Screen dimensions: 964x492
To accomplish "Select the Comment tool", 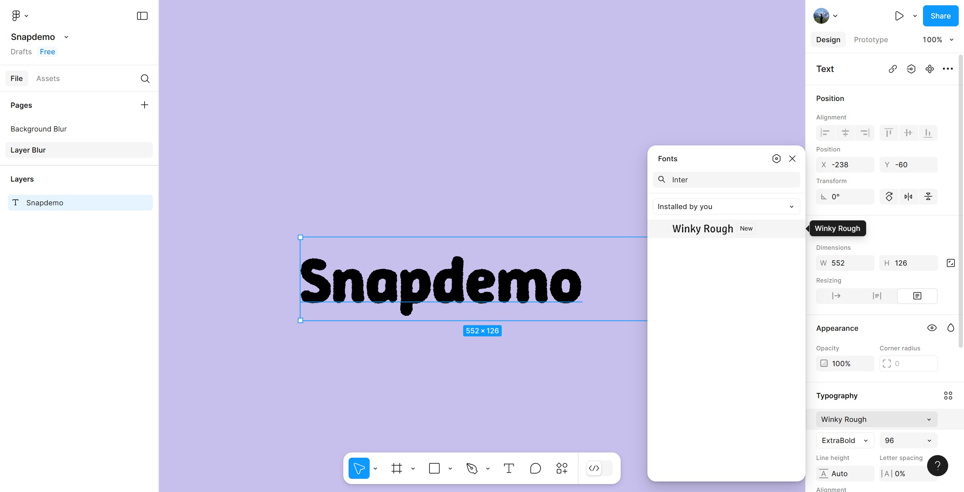I will [535, 468].
